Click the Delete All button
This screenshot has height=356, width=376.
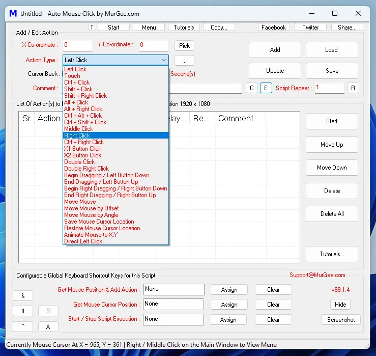[332, 214]
